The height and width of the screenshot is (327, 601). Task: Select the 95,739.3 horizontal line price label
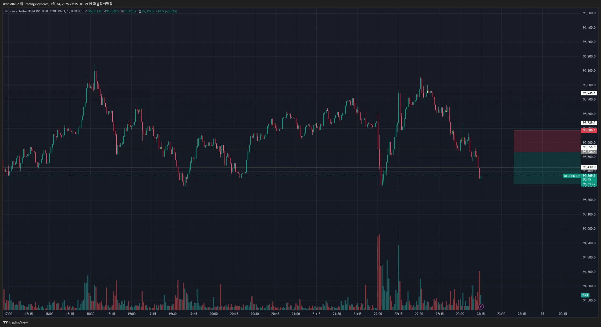pos(589,123)
